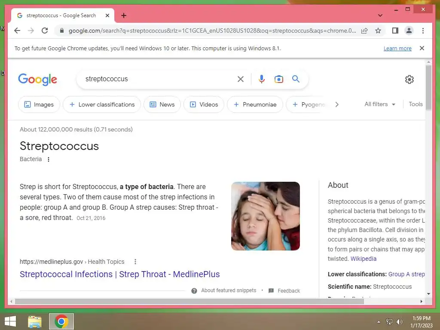Viewport: 440px width, 330px height.
Task: Open the Chrome side panel icon
Action: (x=395, y=31)
